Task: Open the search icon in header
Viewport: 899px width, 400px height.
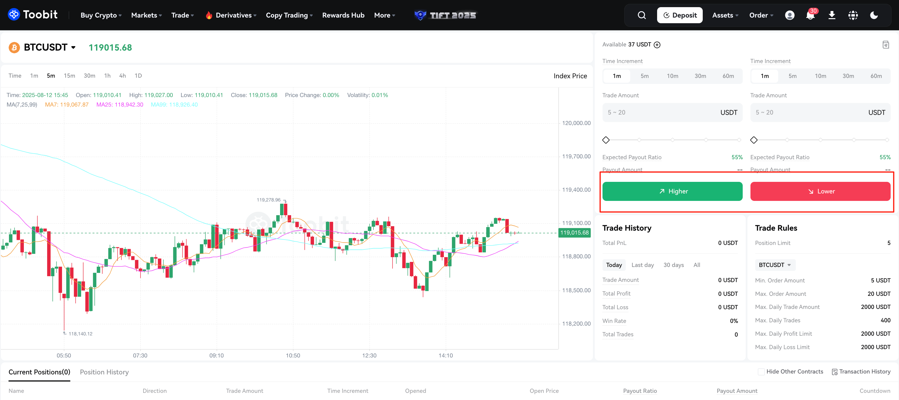Action: (642, 15)
